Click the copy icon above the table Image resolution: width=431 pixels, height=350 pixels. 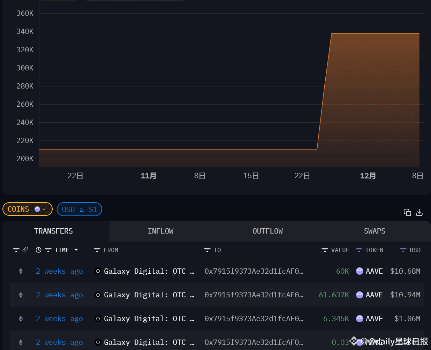[x=407, y=212]
